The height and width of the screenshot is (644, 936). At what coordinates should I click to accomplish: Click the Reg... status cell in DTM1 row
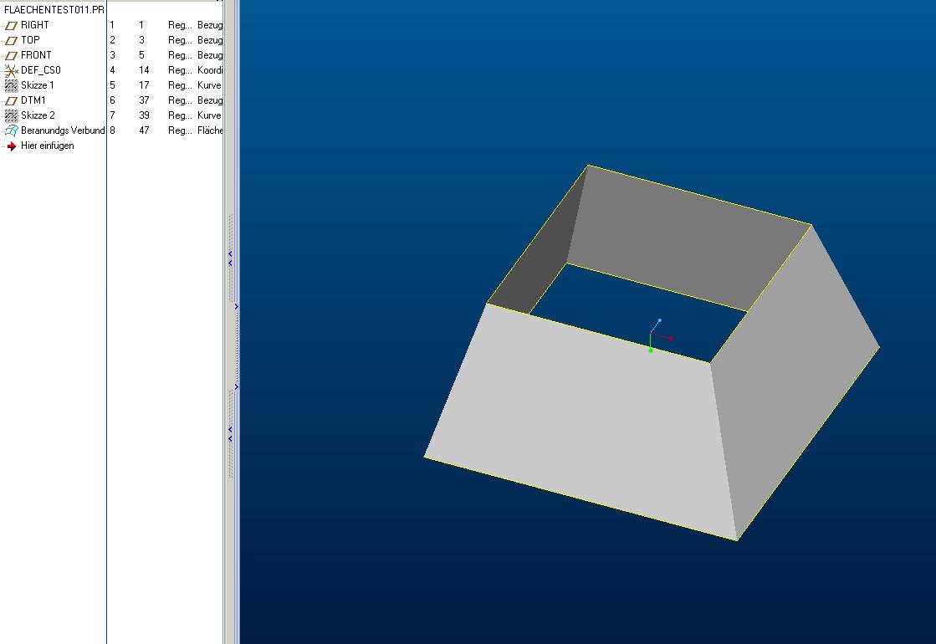tap(180, 100)
